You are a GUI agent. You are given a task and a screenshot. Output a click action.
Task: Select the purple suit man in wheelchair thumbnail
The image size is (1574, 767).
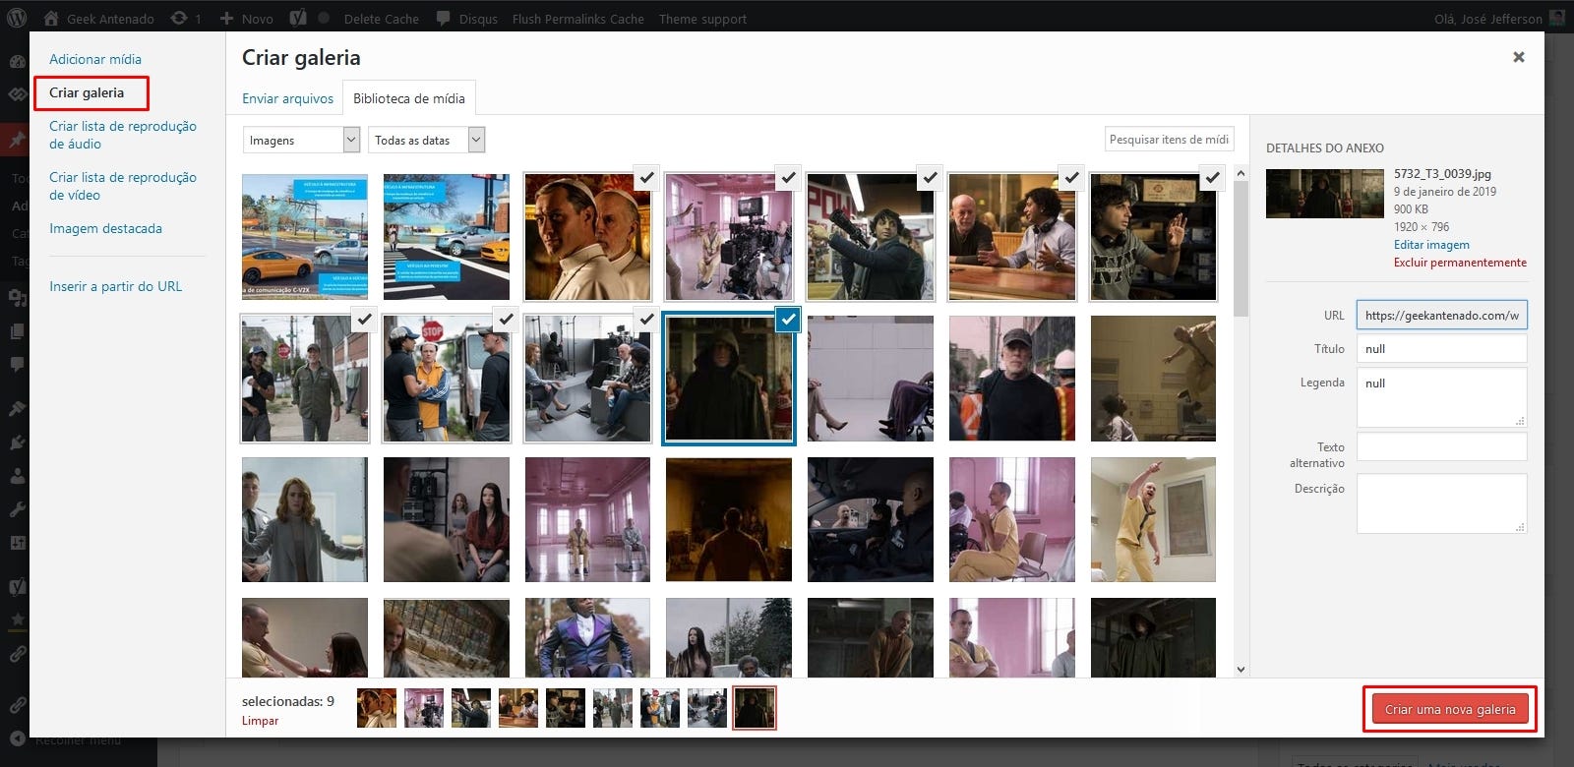tap(587, 637)
